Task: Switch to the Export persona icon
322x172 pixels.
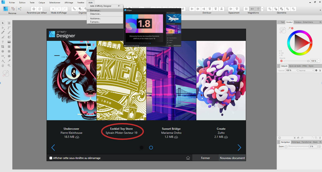Action: click(x=20, y=9)
